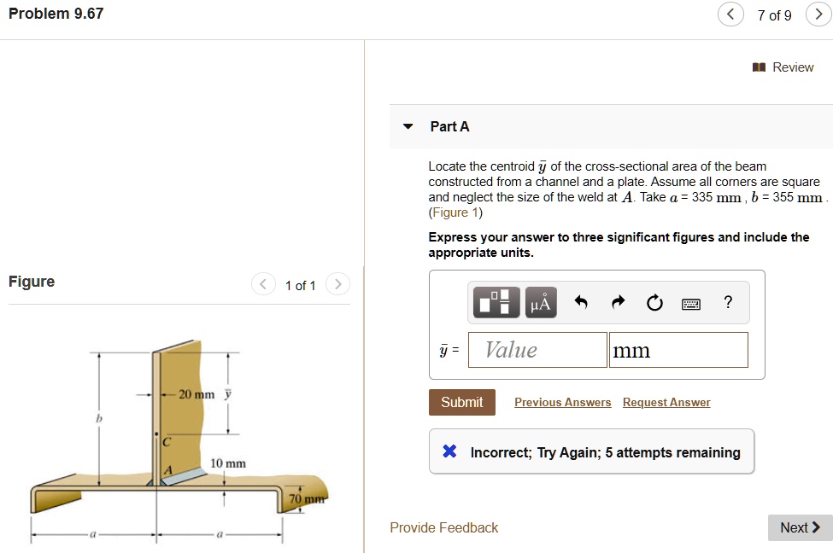This screenshot has height=553, width=833.
Task: Click the Value input field
Action: click(x=537, y=350)
